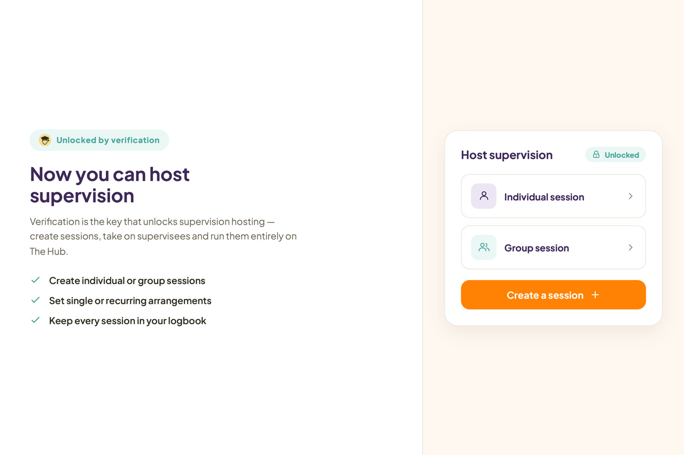Click the orange Create a session button

tap(553, 295)
